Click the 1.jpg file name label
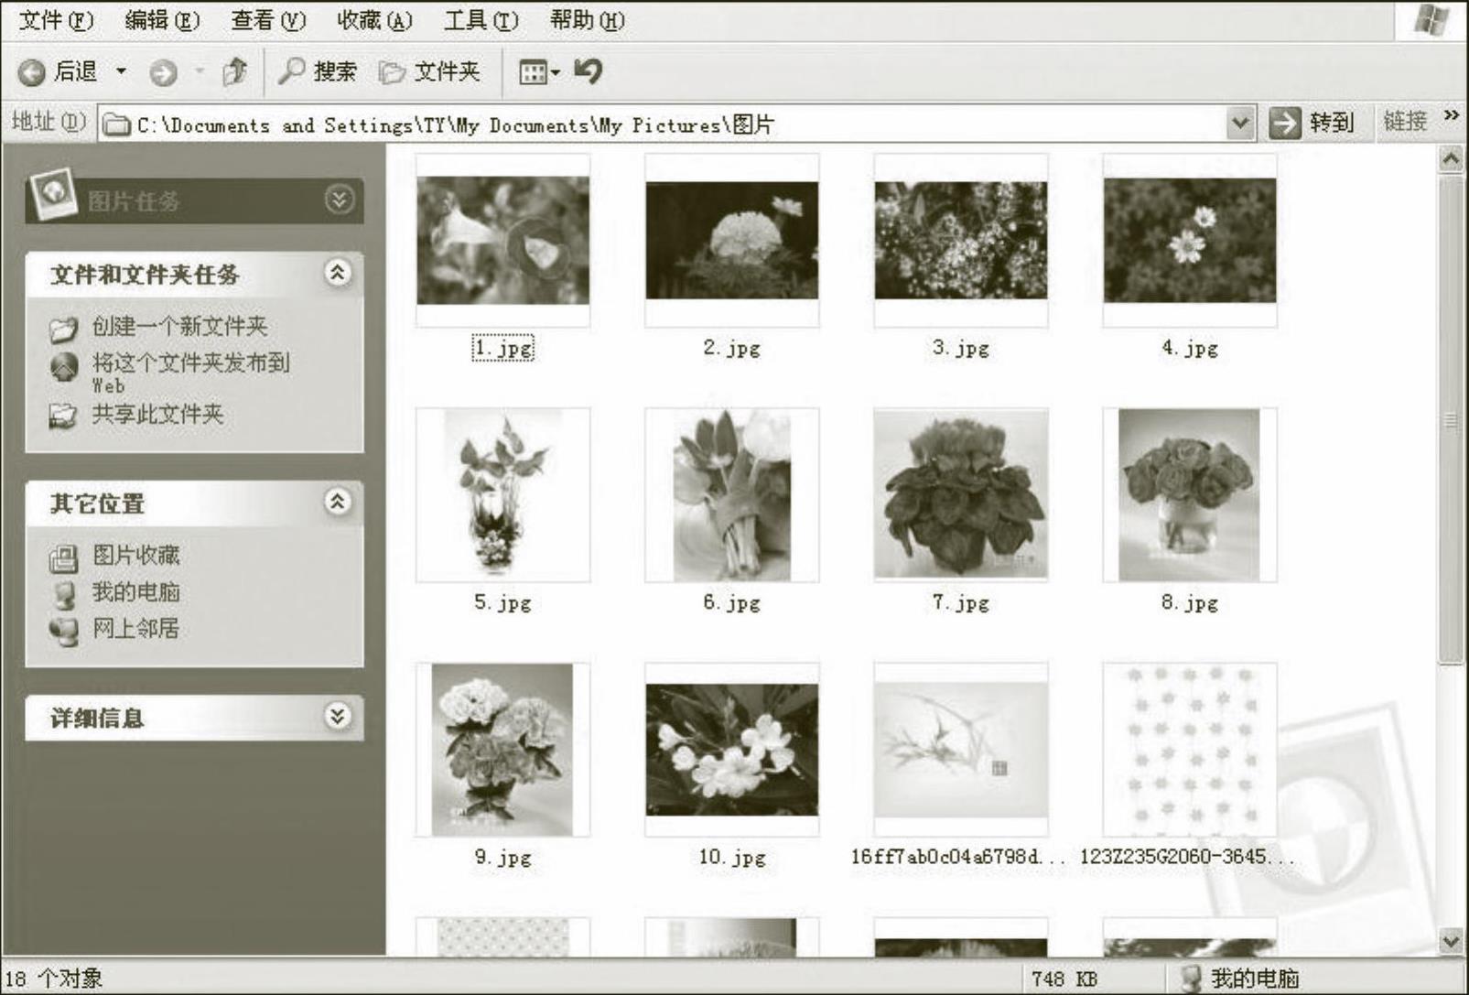The image size is (1469, 995). tap(503, 348)
